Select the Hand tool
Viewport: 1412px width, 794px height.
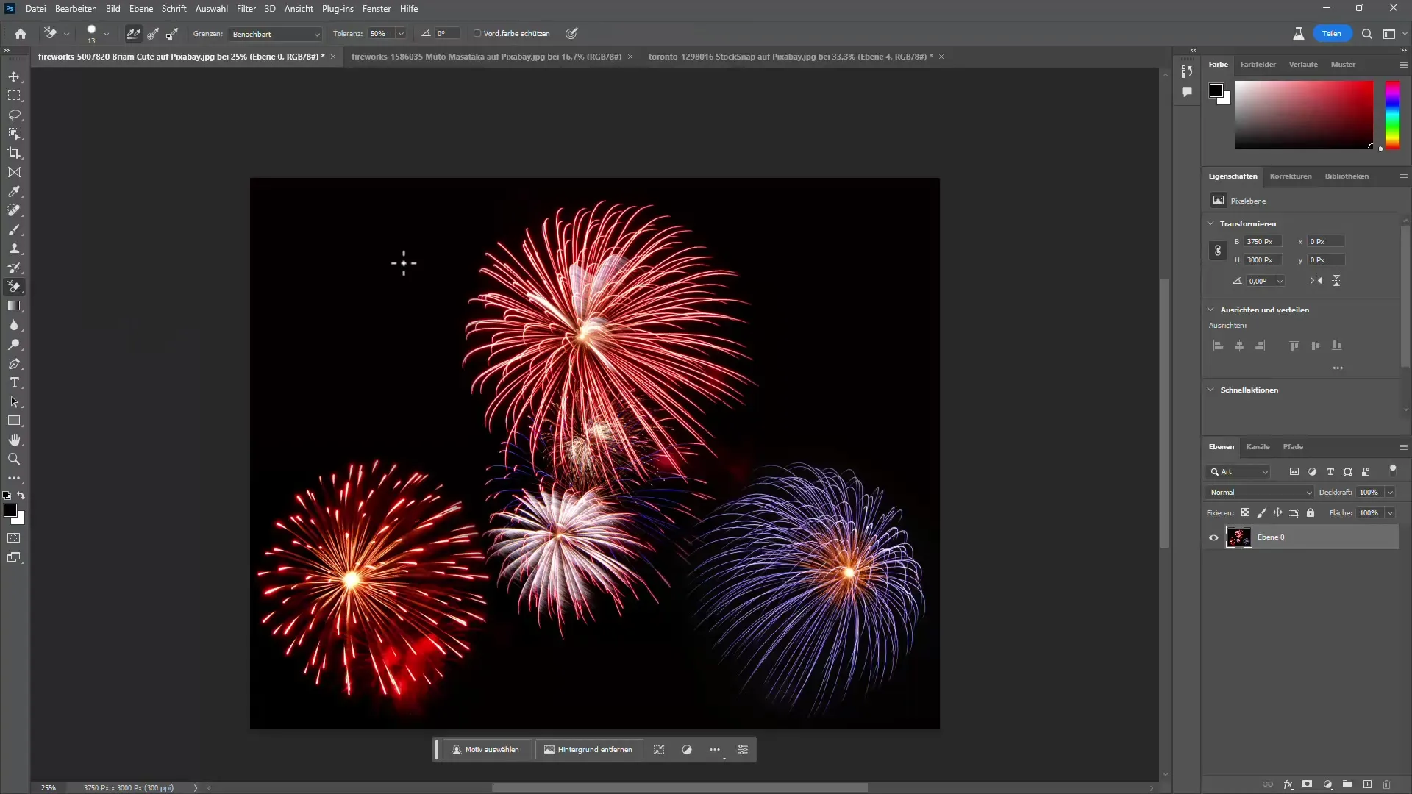tap(14, 440)
